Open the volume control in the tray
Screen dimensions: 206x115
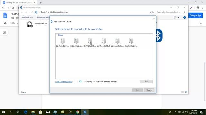pos(186,112)
